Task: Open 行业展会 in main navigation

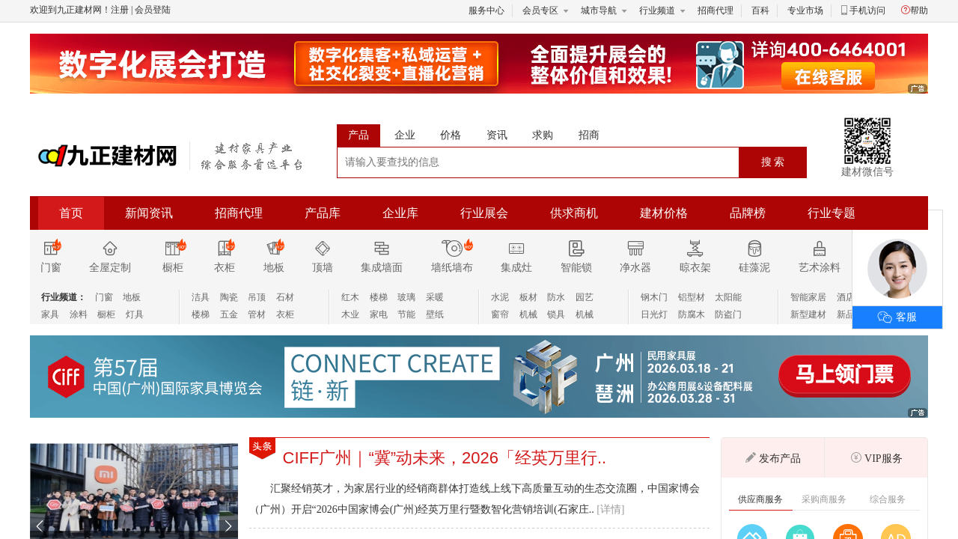Action: (484, 213)
